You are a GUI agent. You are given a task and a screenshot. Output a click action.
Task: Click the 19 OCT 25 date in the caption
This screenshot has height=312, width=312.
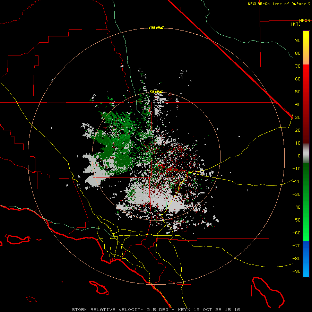click(208, 310)
